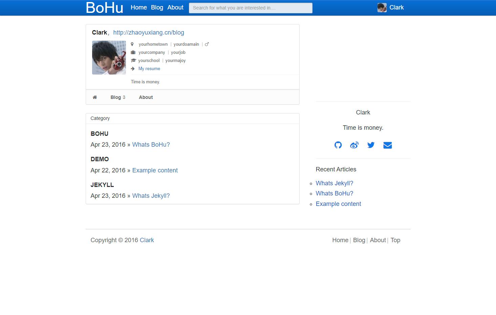
Task: Click the Example content link under DEMO
Action: point(155,170)
